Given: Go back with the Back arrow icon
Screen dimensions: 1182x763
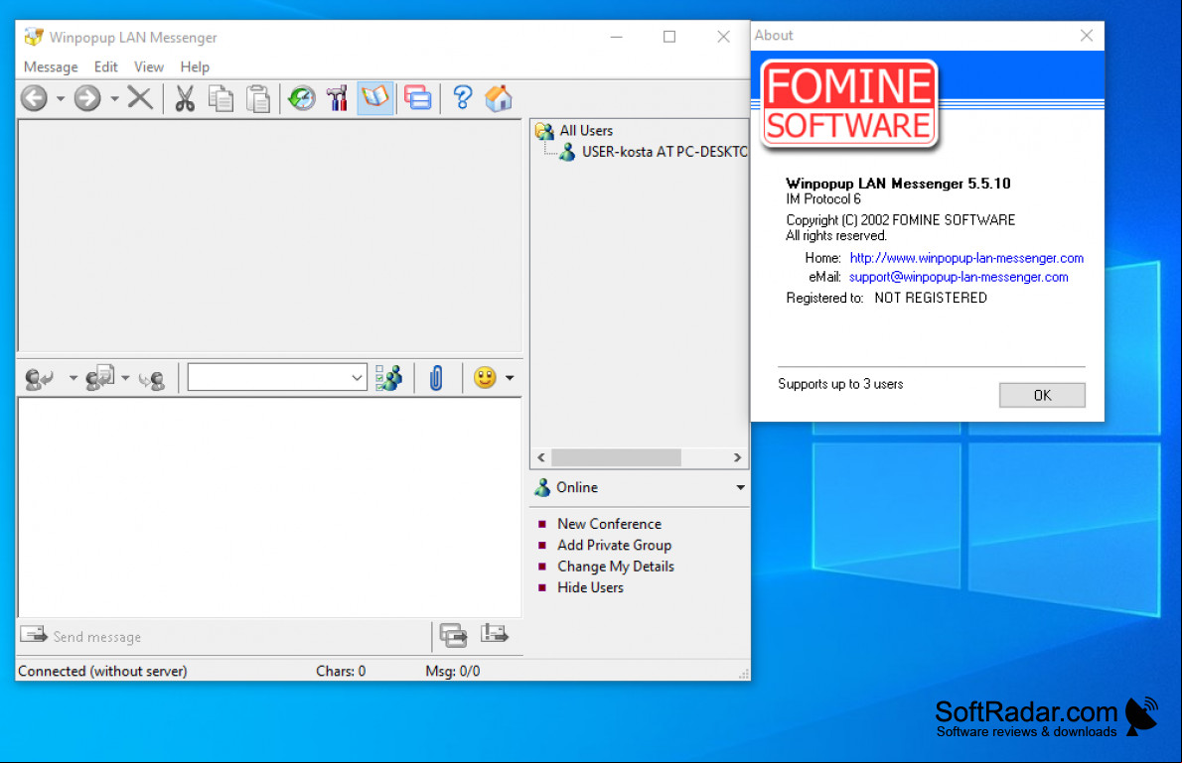Looking at the screenshot, I should coord(34,98).
